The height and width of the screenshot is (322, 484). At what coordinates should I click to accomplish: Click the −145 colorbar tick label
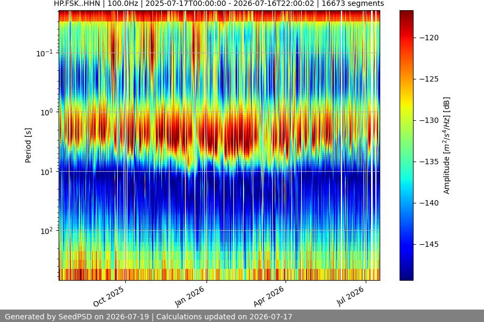pyautogui.click(x=429, y=244)
